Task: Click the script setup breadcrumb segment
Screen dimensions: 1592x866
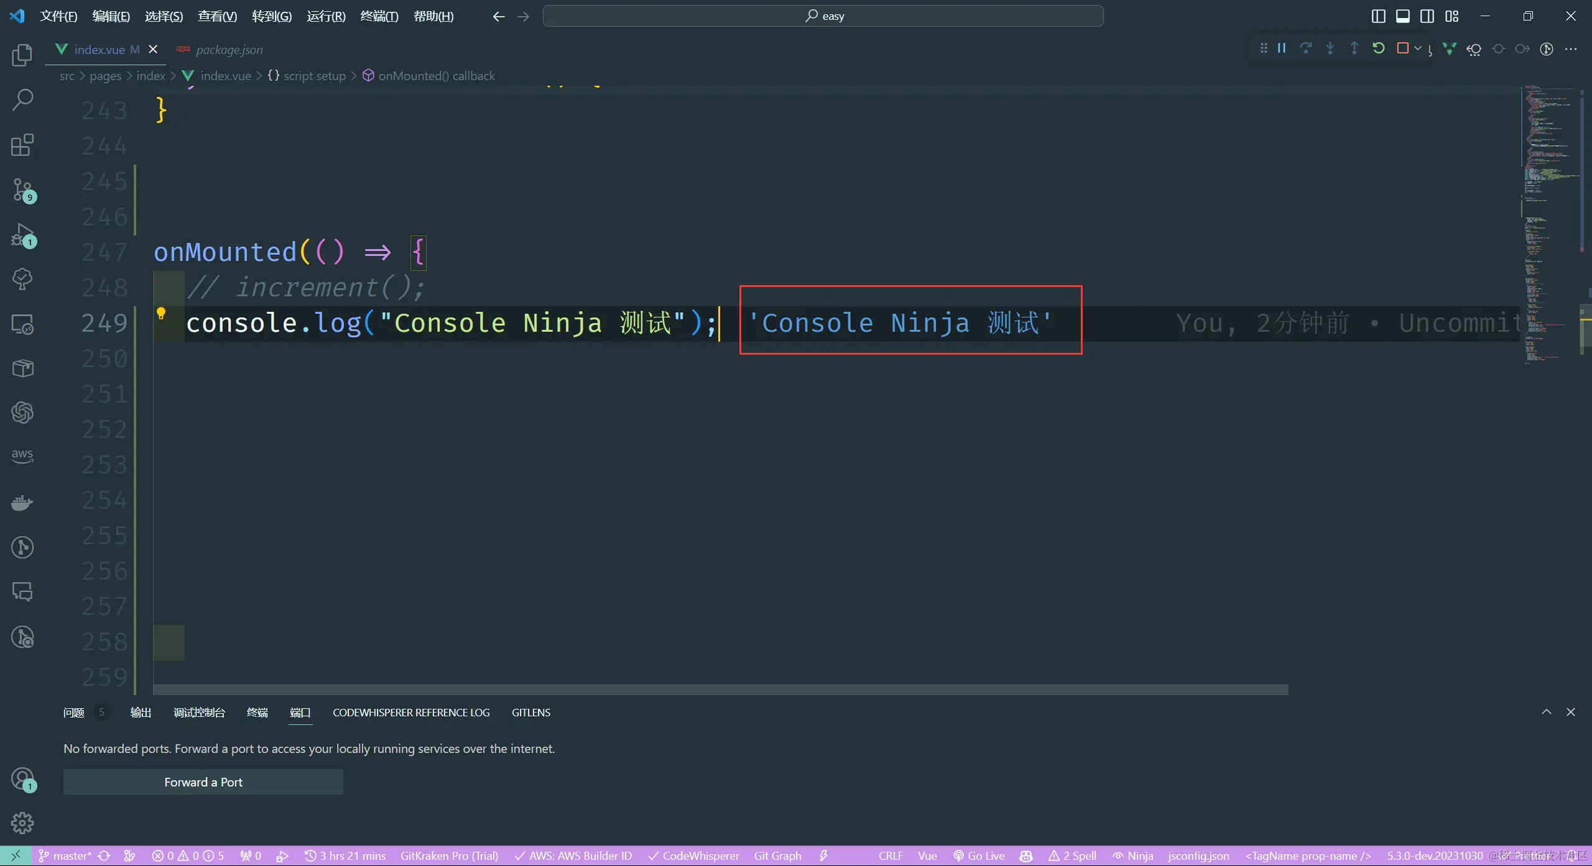Action: [307, 76]
